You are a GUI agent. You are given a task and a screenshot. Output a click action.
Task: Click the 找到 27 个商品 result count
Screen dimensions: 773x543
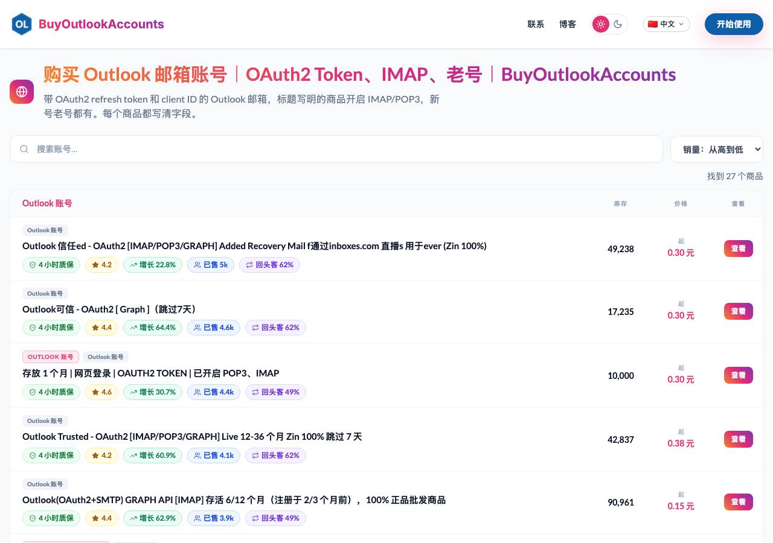point(735,176)
